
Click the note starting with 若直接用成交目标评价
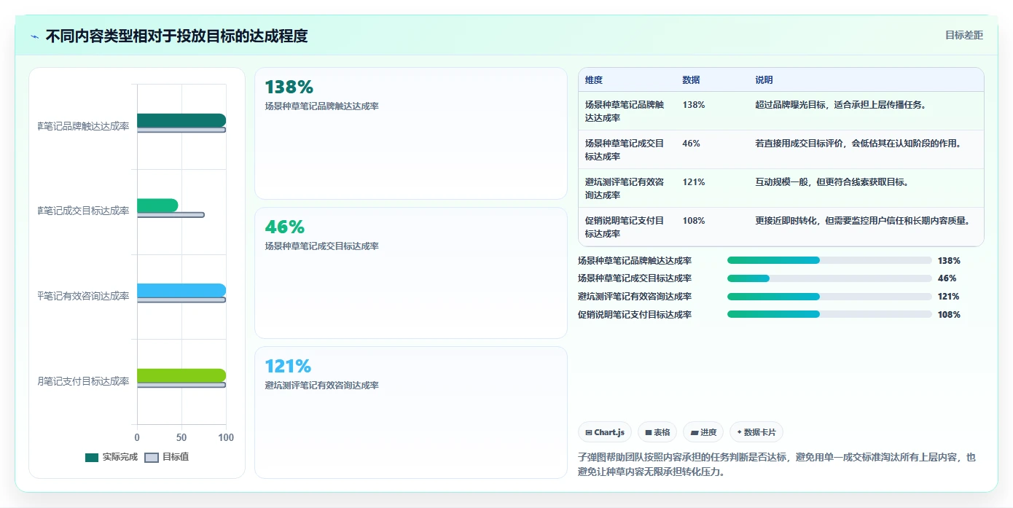858,144
